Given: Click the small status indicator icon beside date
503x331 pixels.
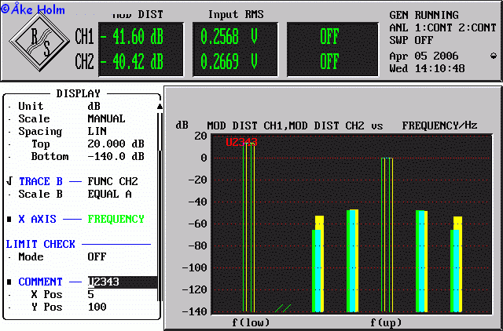Looking at the screenshot, I should click(494, 56).
